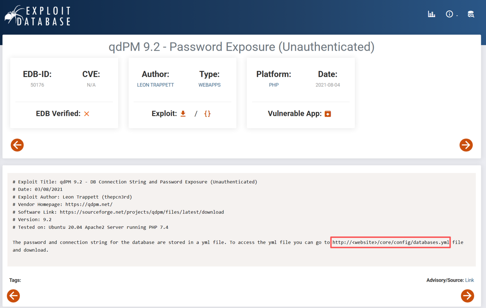The width and height of the screenshot is (486, 308).
Task: Go to next exploit using top right arrow
Action: [466, 145]
